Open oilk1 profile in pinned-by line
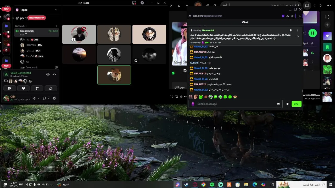Viewport: 335px width, 188px height. point(207,43)
